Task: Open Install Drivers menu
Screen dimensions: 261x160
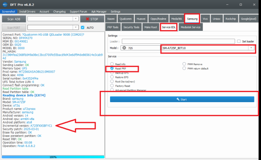Action: (27, 11)
